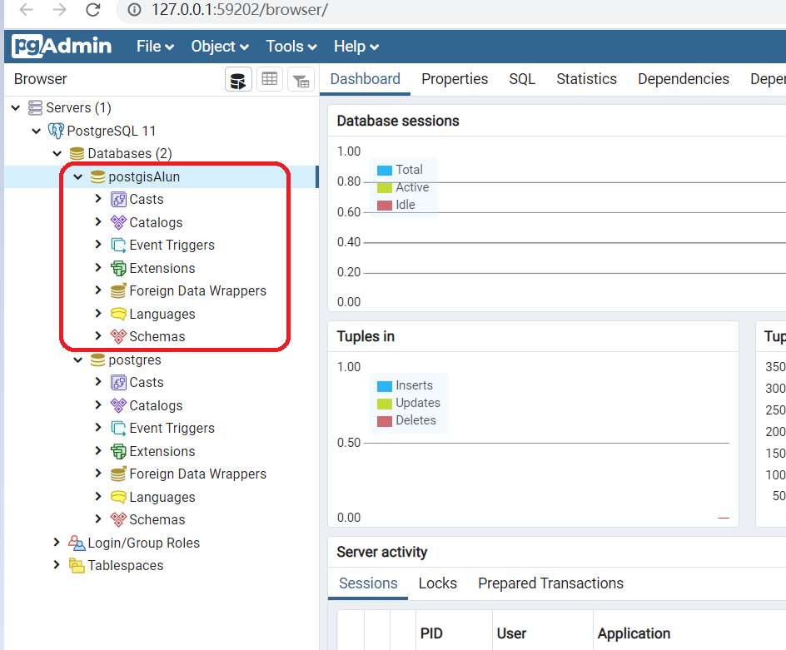Click the Idle legend color swatch
The width and height of the screenshot is (786, 650).
pyautogui.click(x=385, y=206)
